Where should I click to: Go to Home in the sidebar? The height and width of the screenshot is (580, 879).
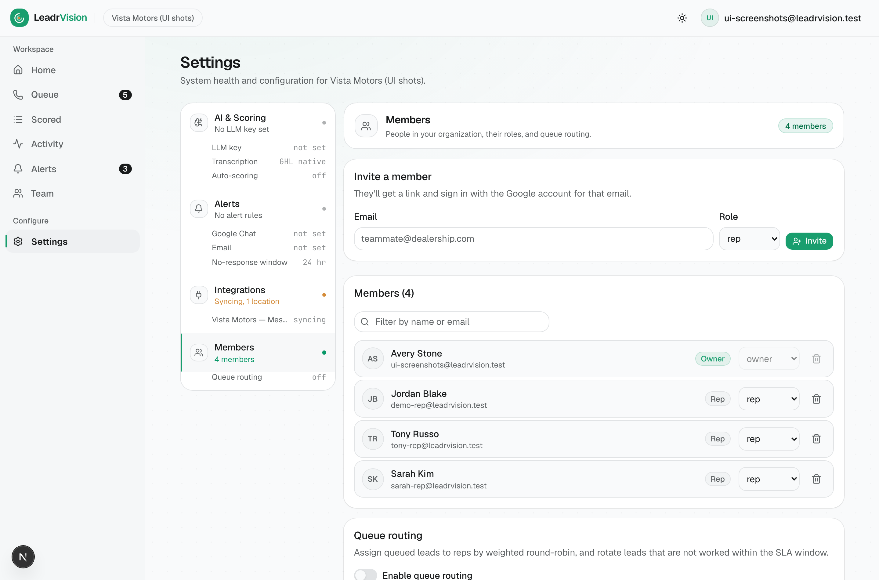[x=72, y=70]
